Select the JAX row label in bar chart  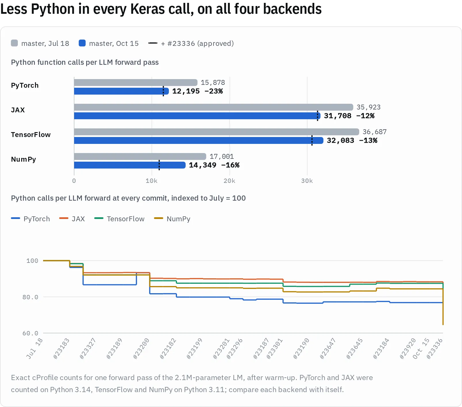pos(18,110)
